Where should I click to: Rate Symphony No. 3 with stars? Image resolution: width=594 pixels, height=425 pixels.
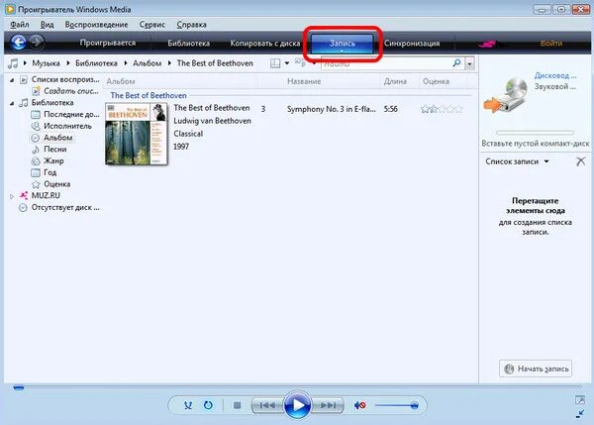pos(442,110)
